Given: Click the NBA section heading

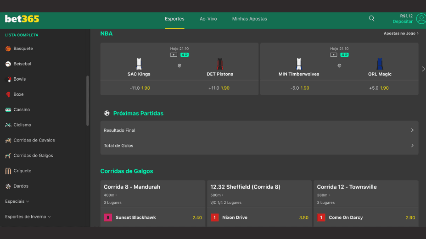Looking at the screenshot, I should [x=106, y=33].
